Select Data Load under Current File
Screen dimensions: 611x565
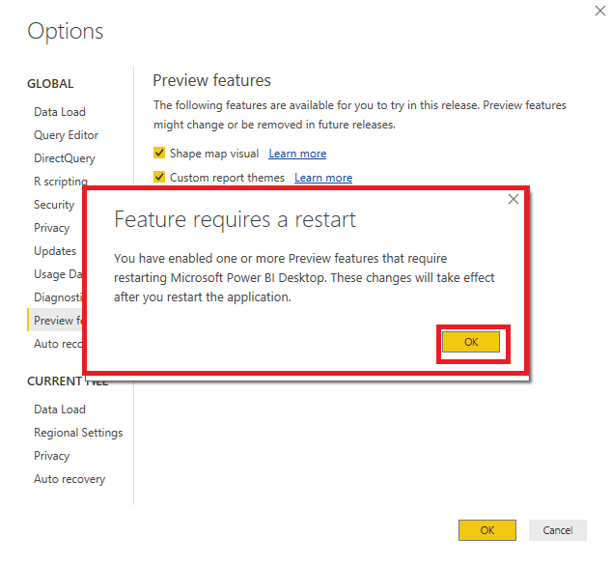(x=60, y=410)
